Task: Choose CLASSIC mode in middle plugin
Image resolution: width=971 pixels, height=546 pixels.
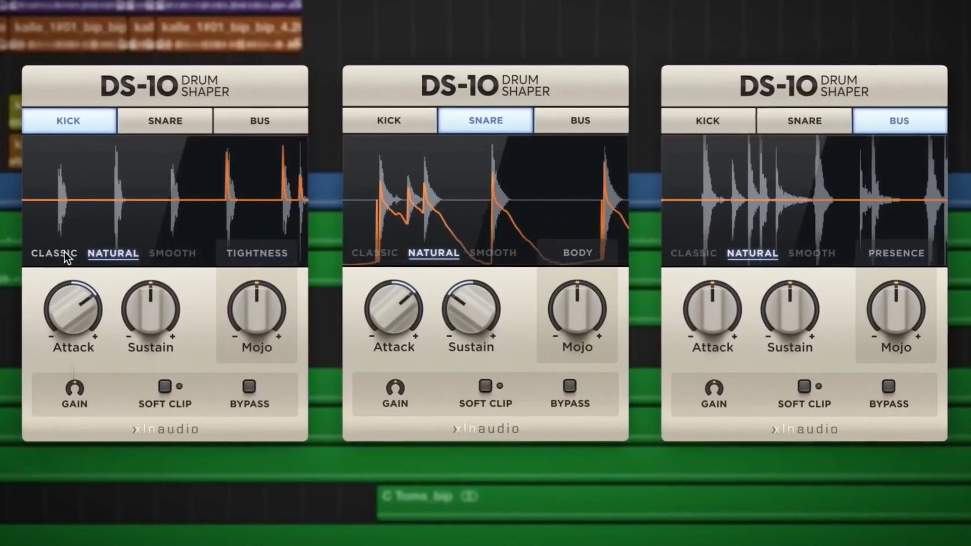Action: pos(375,252)
